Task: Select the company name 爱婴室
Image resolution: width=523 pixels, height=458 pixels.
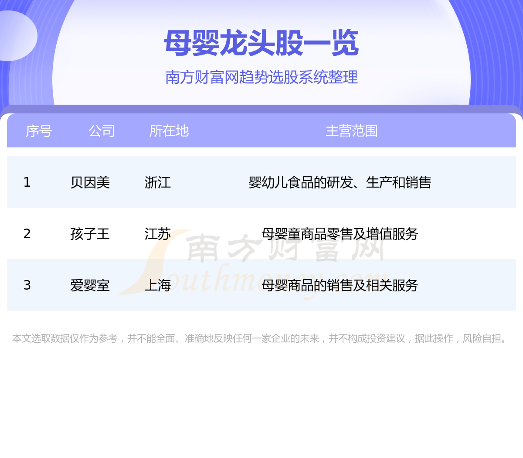Action: 90,285
